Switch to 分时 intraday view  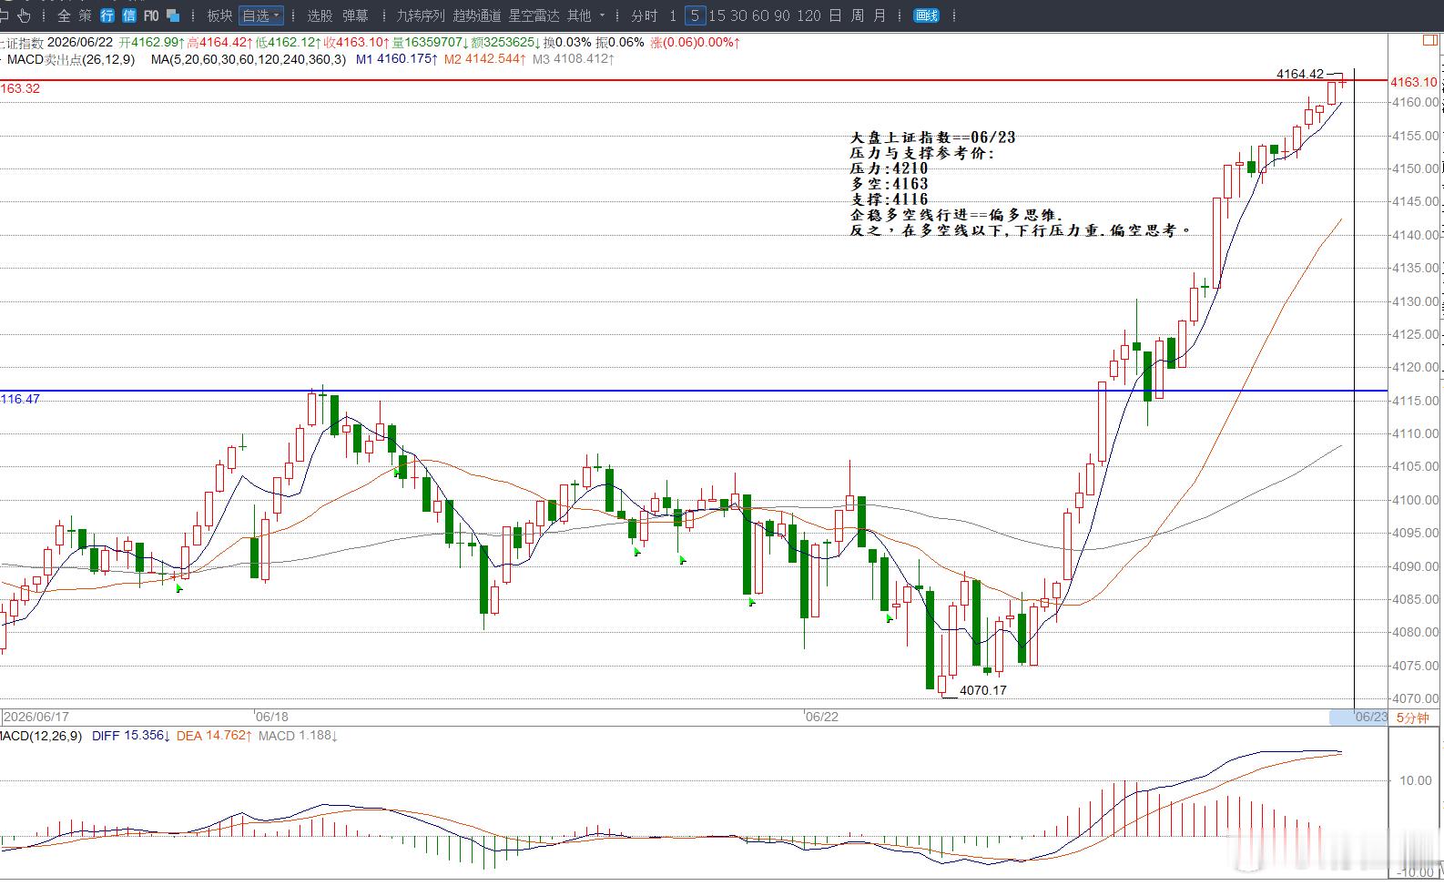tap(644, 15)
